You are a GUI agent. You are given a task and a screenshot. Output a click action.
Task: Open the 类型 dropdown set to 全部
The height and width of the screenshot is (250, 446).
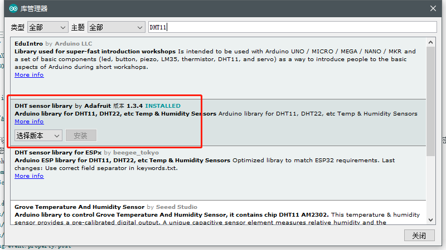pyautogui.click(x=48, y=27)
